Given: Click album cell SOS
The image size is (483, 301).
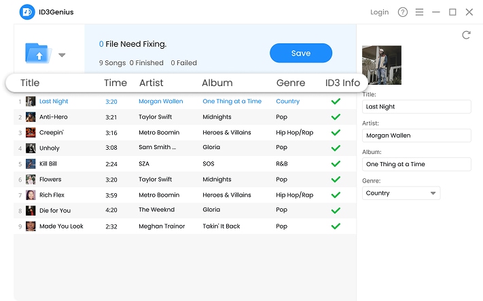Looking at the screenshot, I should 209,163.
